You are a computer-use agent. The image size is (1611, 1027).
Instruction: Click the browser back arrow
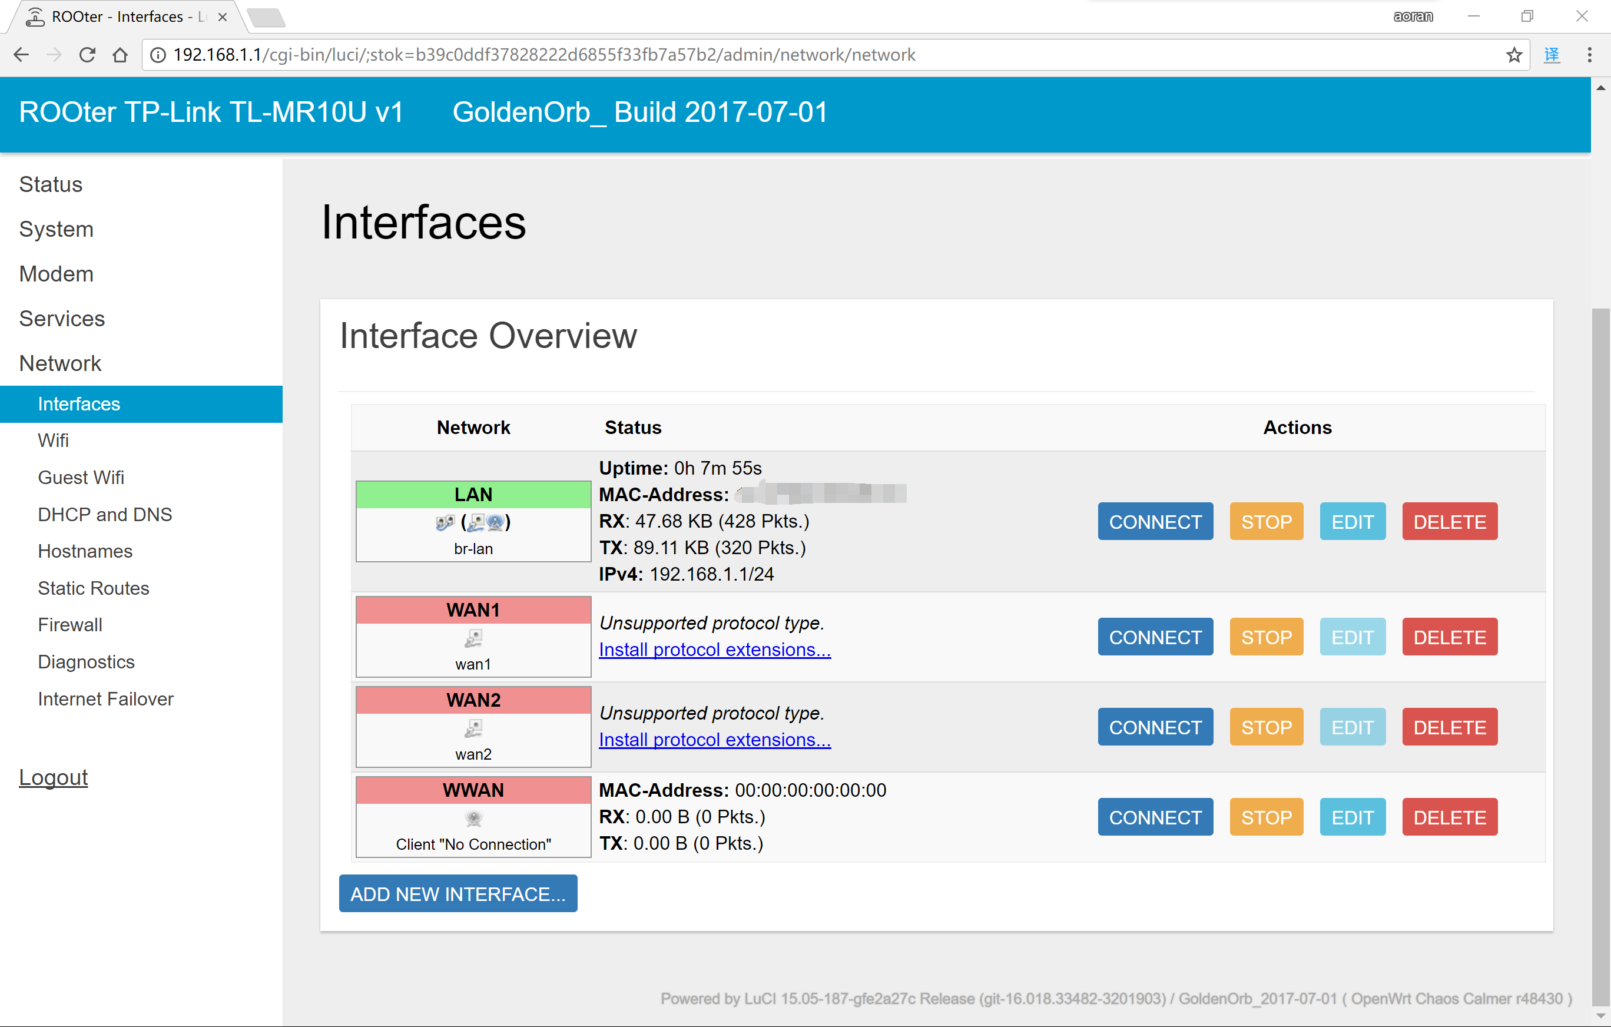[x=21, y=55]
